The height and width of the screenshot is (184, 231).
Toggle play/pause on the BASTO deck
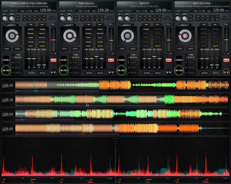(121, 71)
